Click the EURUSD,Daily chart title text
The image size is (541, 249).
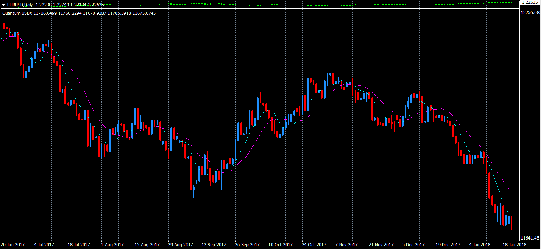point(20,5)
